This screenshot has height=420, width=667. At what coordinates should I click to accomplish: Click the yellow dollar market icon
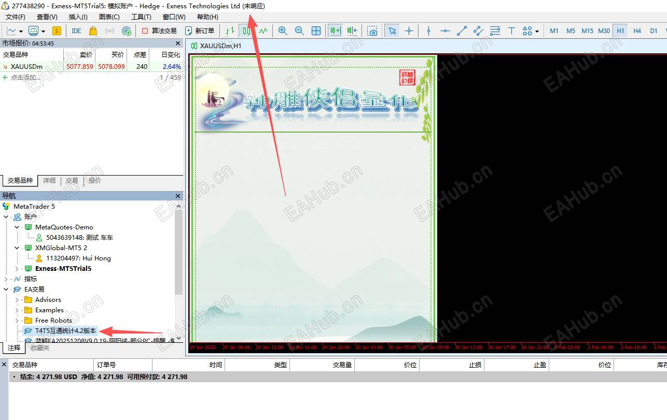click(x=57, y=31)
